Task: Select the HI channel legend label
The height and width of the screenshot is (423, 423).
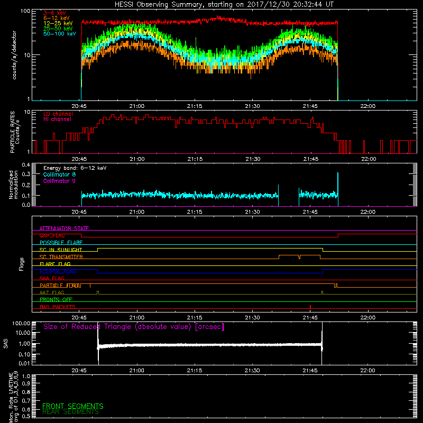Action: (x=57, y=119)
